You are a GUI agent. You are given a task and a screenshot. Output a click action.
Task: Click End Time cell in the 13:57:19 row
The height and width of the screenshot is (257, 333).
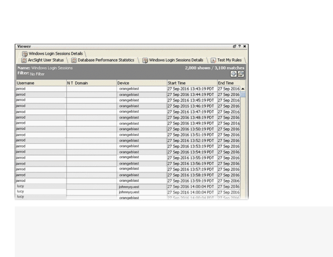[229, 170]
